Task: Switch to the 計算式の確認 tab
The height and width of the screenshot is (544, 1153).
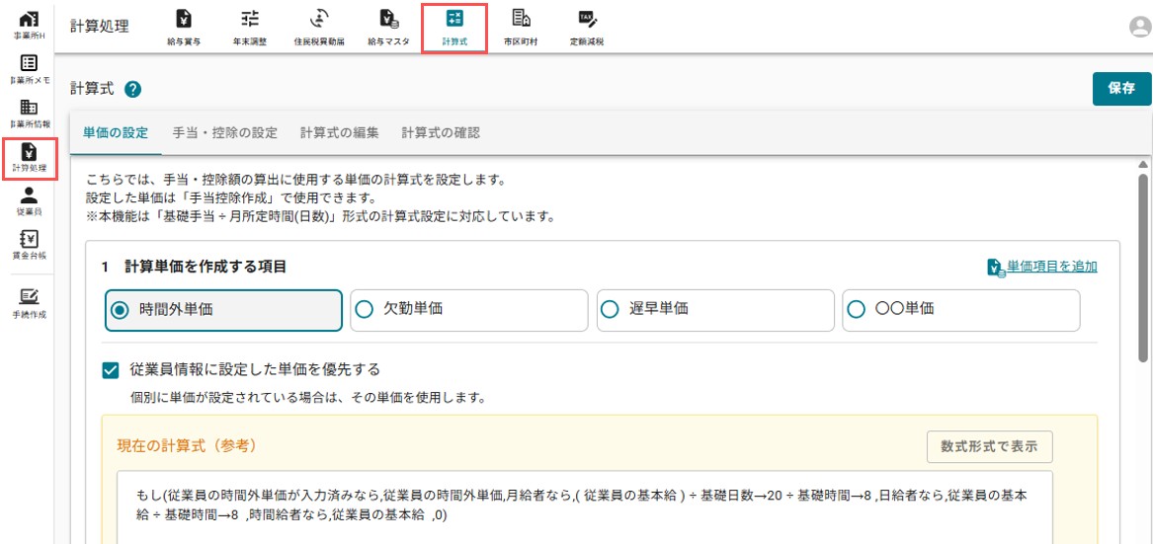Action: (441, 133)
